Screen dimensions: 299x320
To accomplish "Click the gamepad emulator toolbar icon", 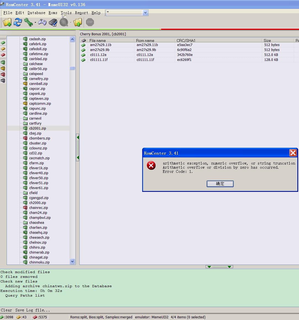I will point(42,22).
